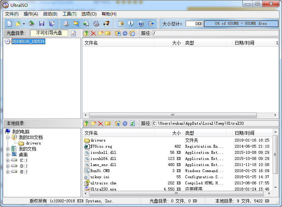Click the Exit door icon in the toolbar
This screenshot has height=207, width=282.
coord(151,24)
